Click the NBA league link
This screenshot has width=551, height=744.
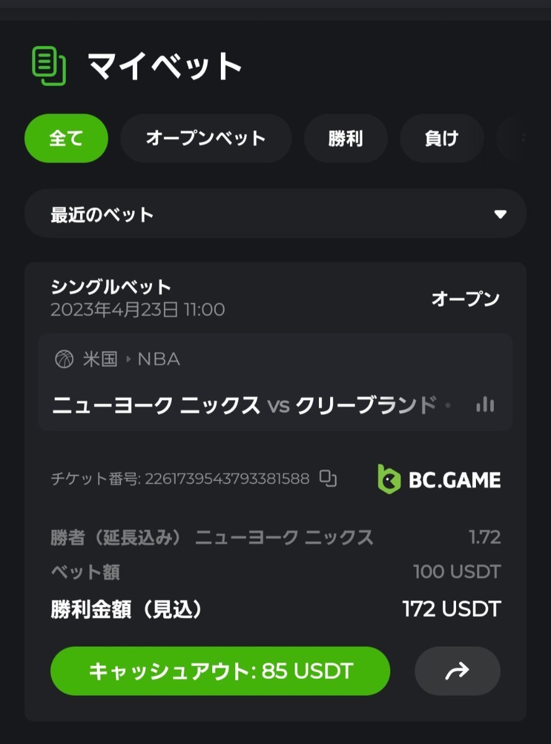pyautogui.click(x=159, y=359)
